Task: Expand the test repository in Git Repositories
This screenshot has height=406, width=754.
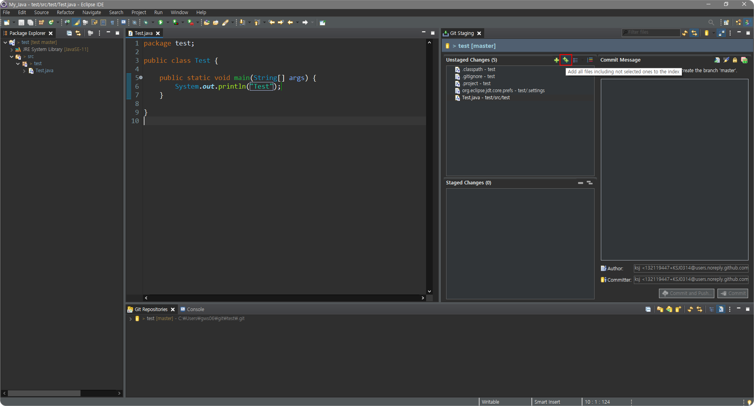Action: 130,319
